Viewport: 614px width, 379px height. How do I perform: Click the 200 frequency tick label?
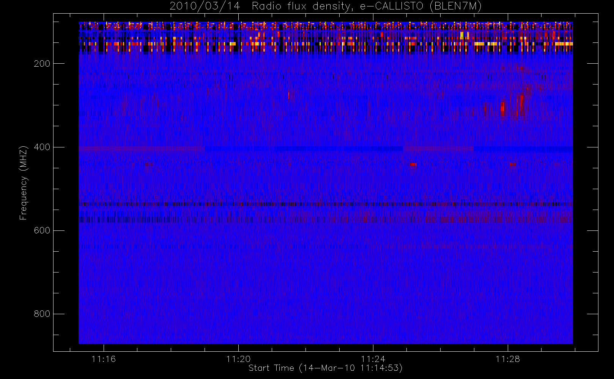42,64
